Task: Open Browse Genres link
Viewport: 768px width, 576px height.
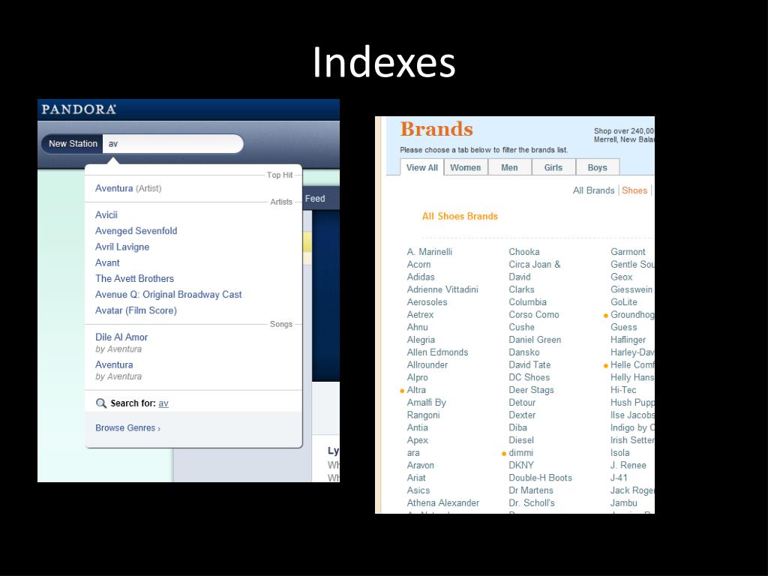Action: (127, 427)
